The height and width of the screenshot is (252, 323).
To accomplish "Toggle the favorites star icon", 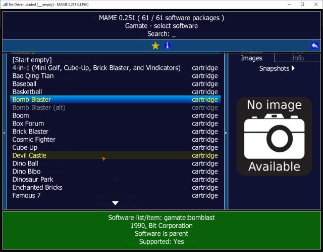I will tap(155, 46).
